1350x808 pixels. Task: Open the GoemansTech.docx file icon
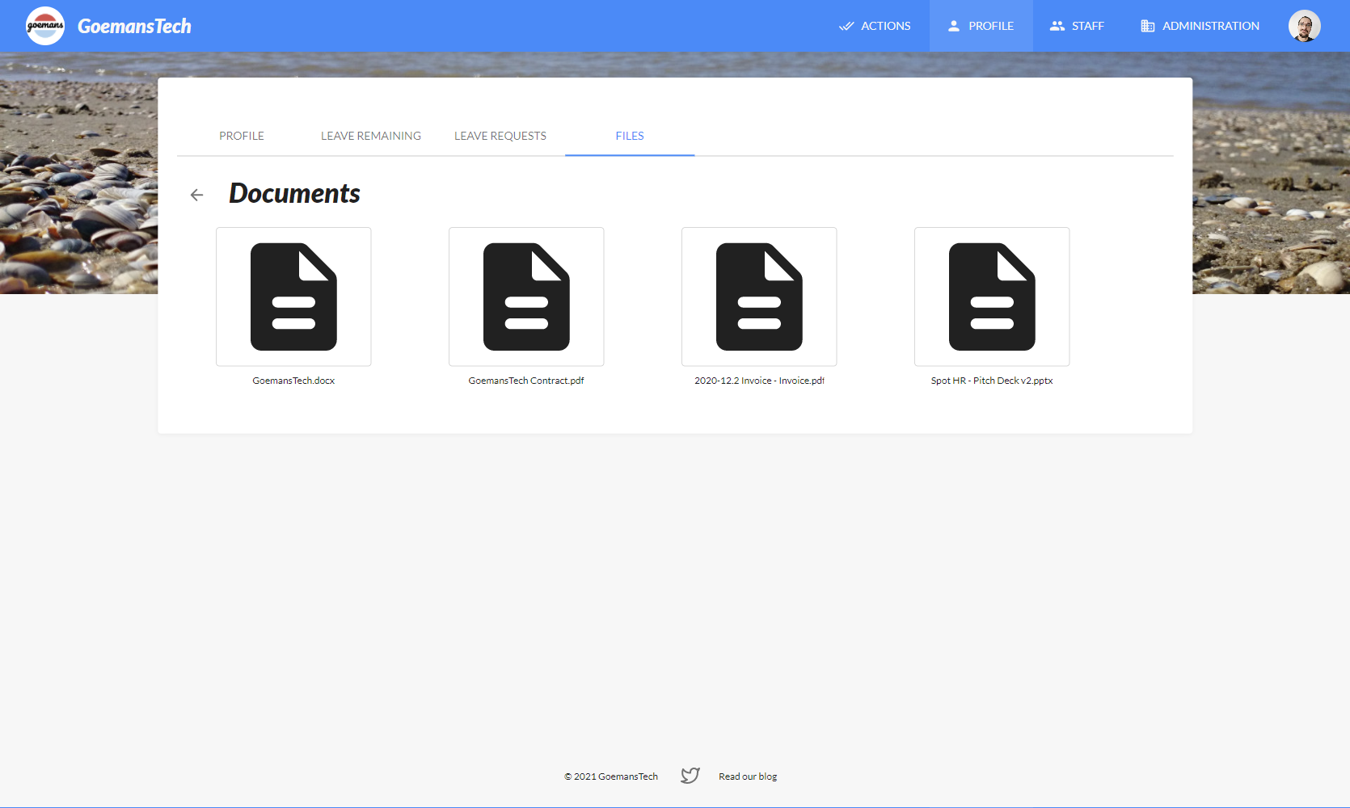tap(293, 297)
